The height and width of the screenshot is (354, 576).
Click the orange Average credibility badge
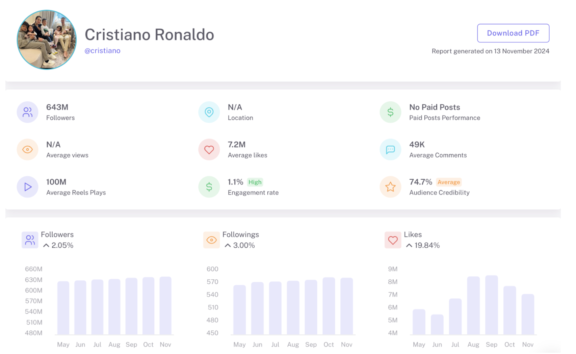coord(449,182)
